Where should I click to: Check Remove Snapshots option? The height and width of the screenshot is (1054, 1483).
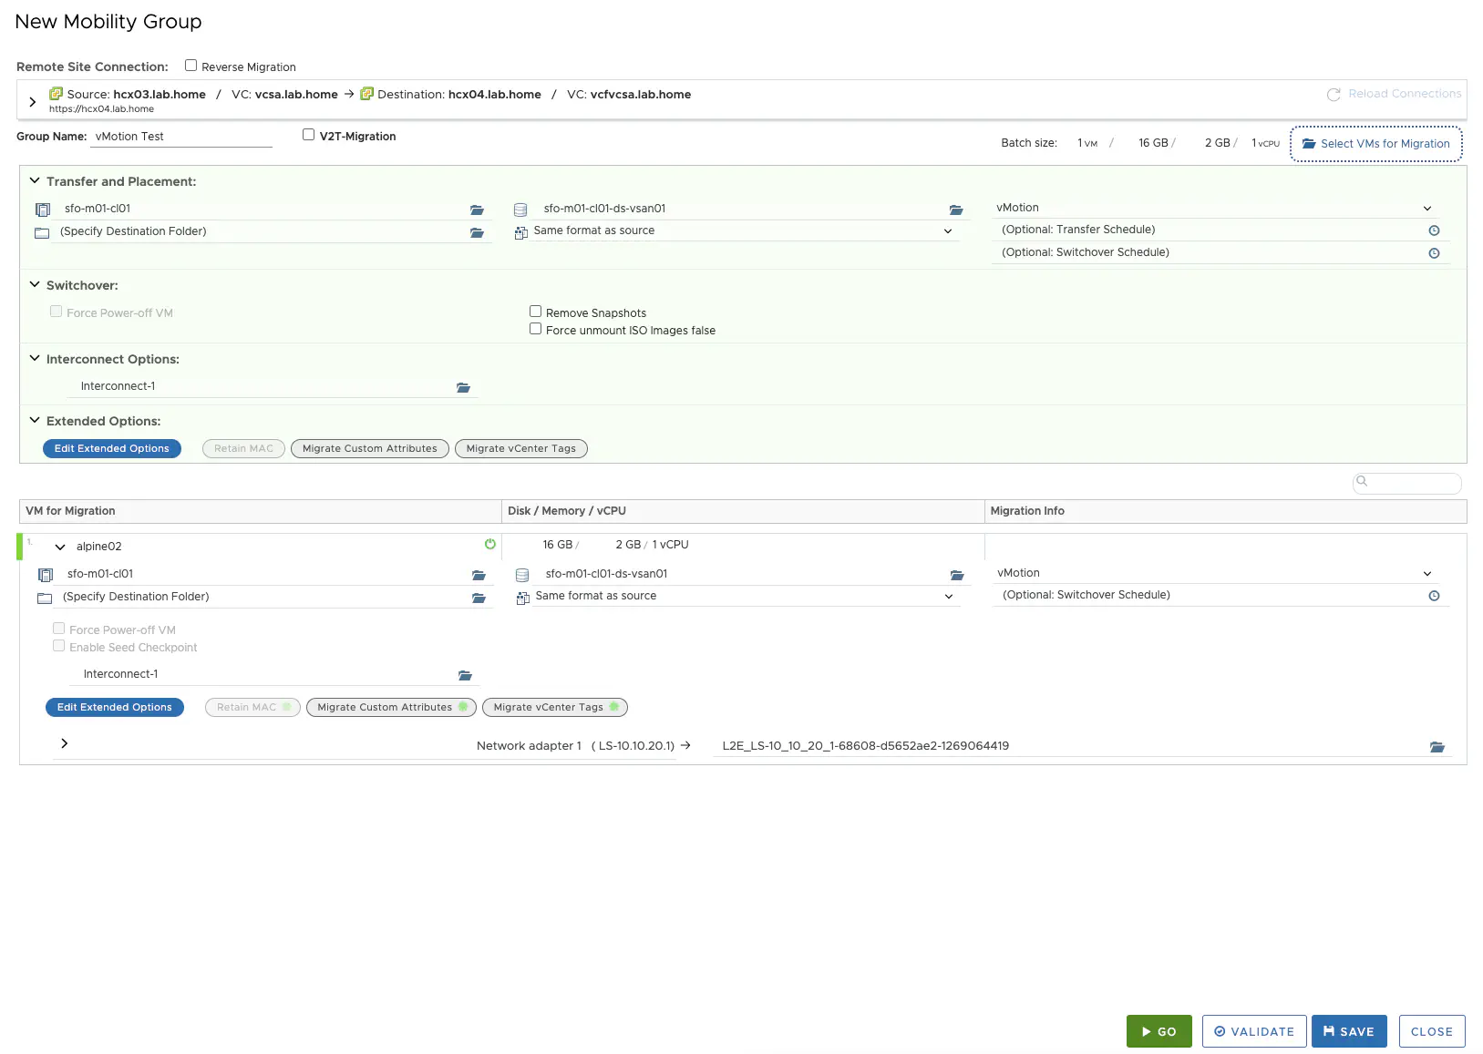pyautogui.click(x=535, y=312)
